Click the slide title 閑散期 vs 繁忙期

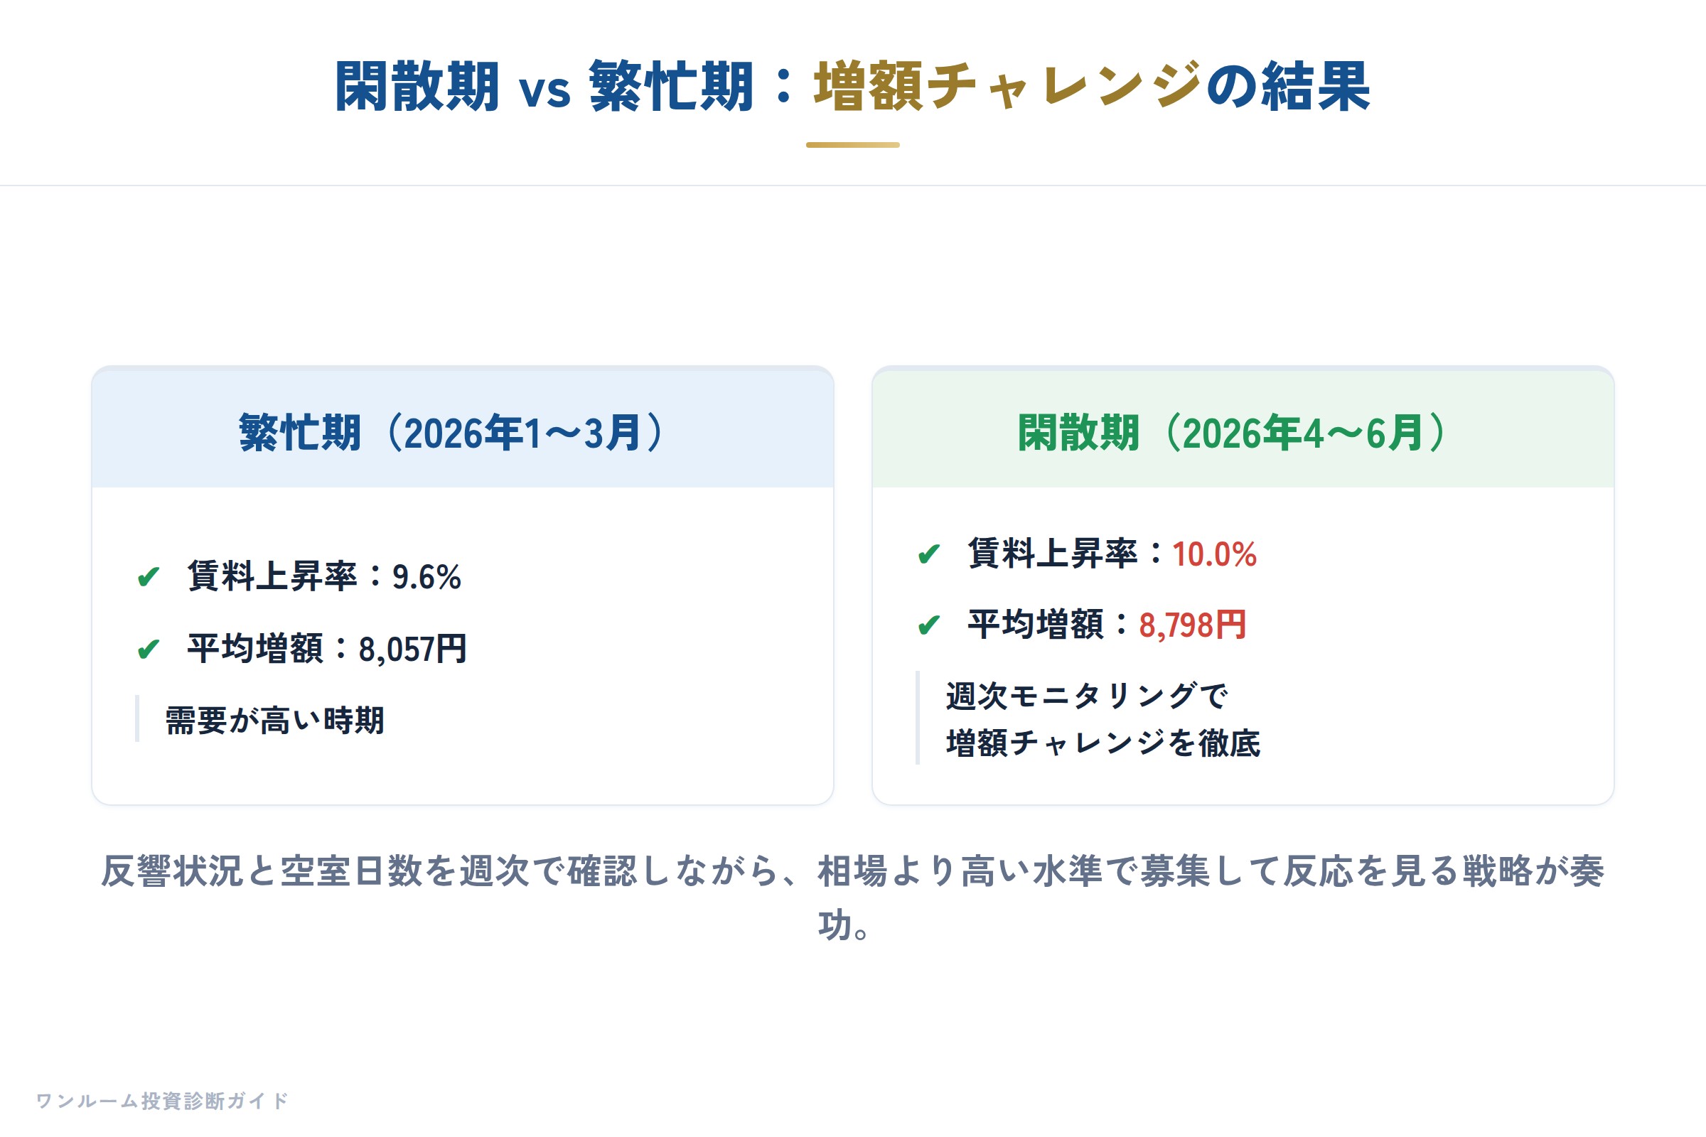pyautogui.click(x=544, y=87)
